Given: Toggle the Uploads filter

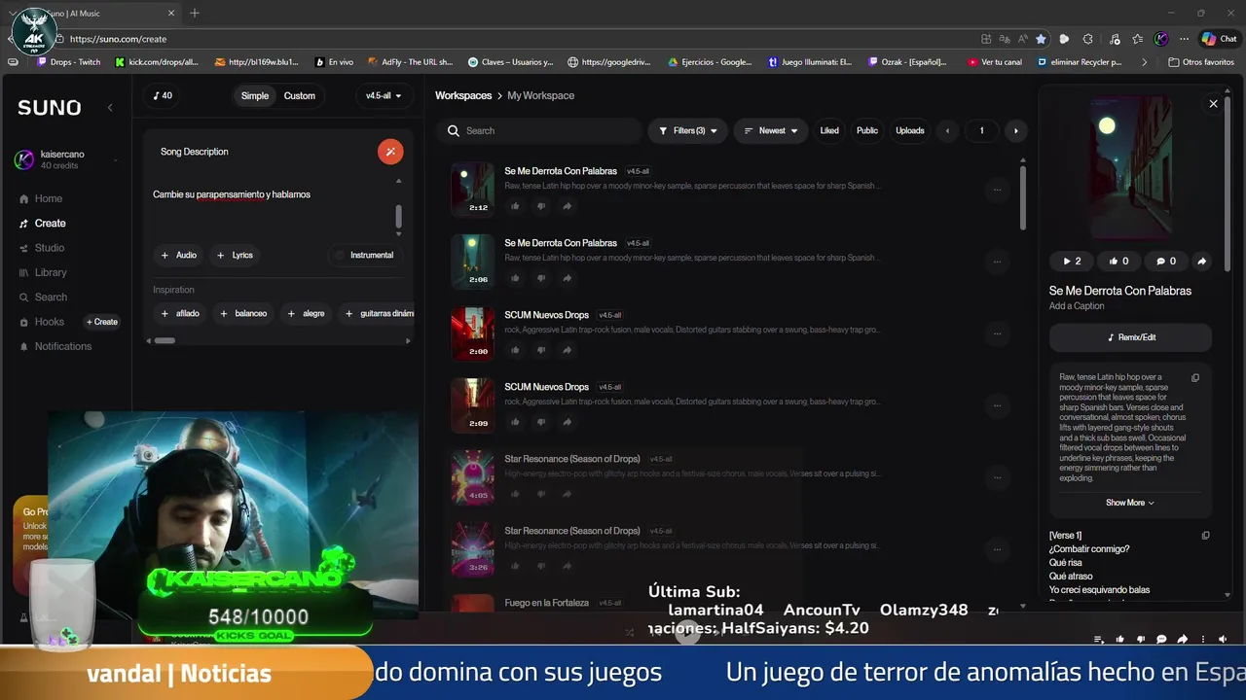Looking at the screenshot, I should 910,130.
